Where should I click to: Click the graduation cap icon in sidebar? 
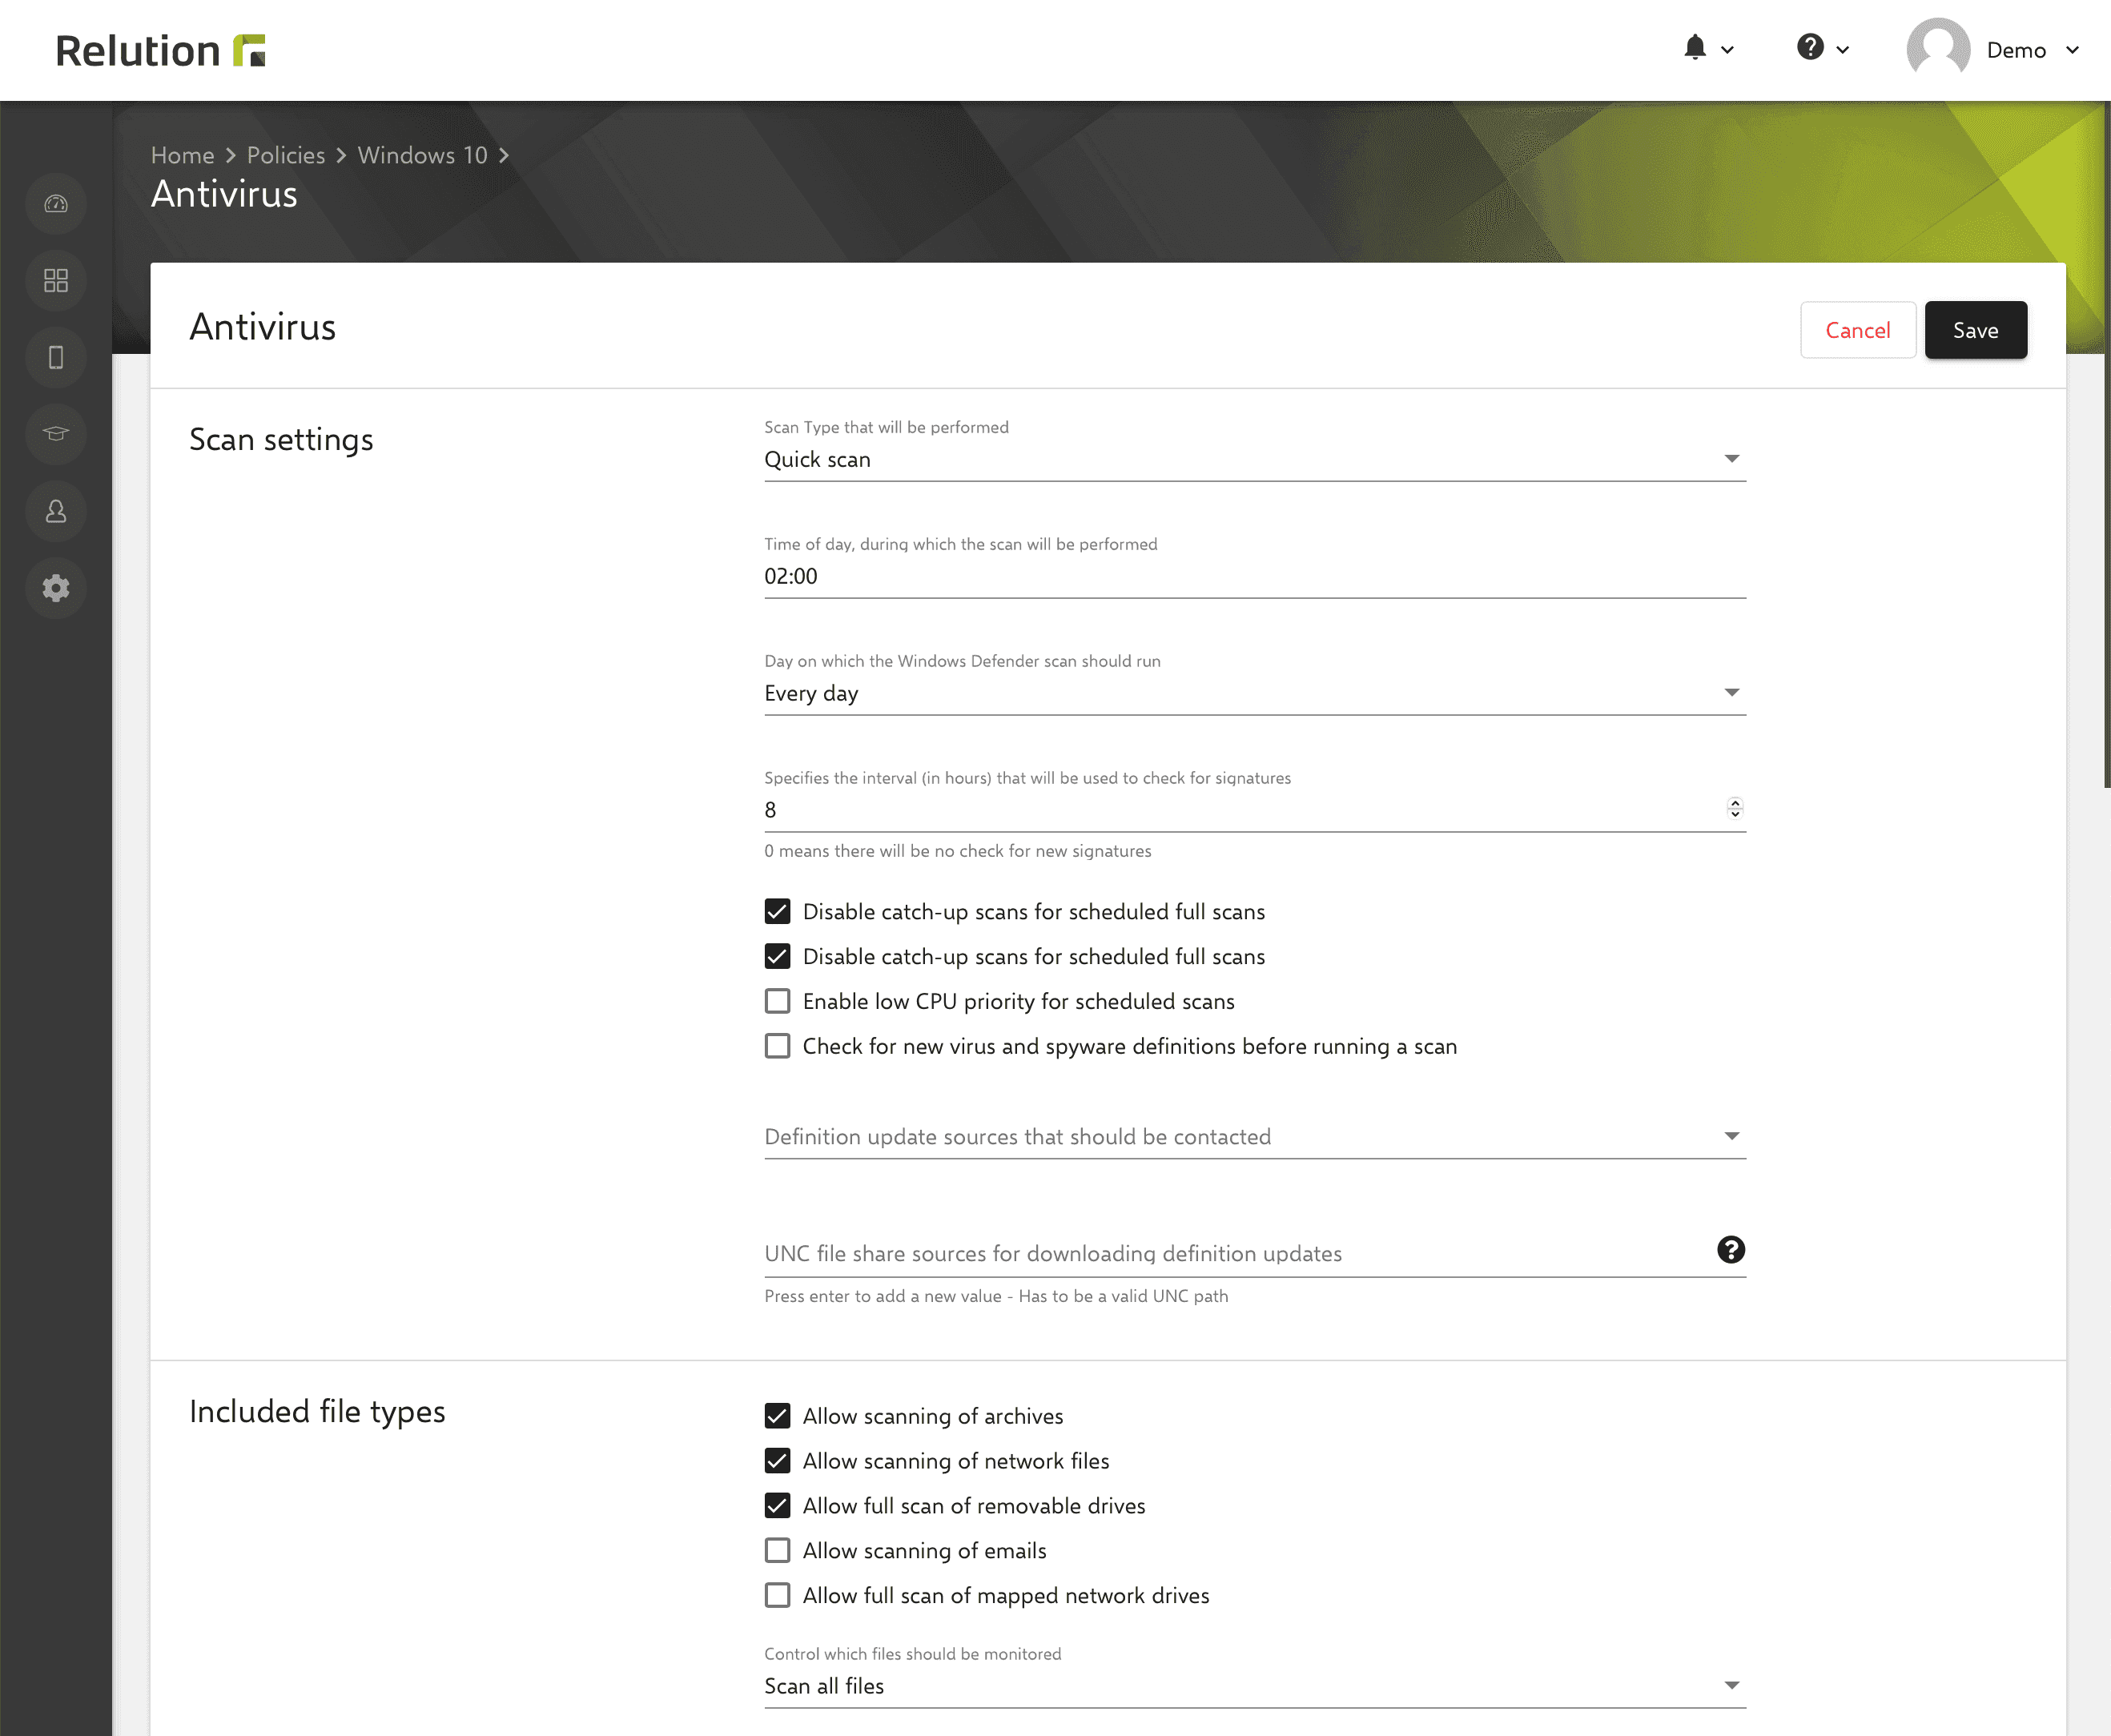pyautogui.click(x=56, y=435)
